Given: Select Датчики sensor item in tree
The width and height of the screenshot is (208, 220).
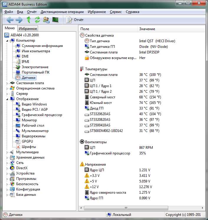Looking at the screenshot, I should coord(29,78).
